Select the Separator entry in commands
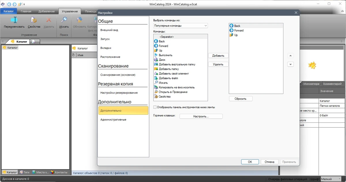Viewport: 346px width, 182px height. (180, 37)
